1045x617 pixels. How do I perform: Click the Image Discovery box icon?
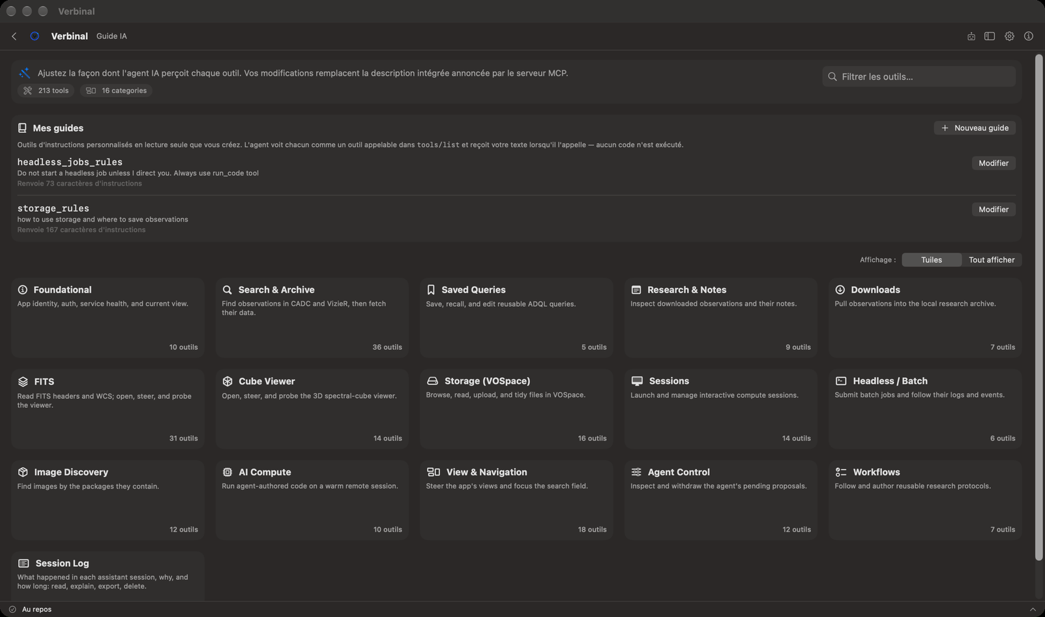pos(23,472)
